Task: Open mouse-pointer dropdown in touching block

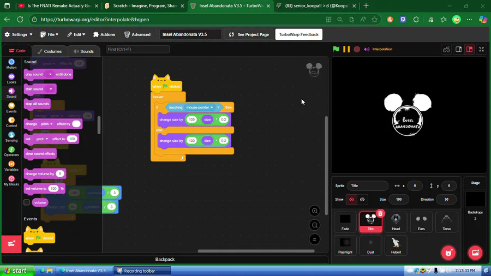Action: coord(200,107)
